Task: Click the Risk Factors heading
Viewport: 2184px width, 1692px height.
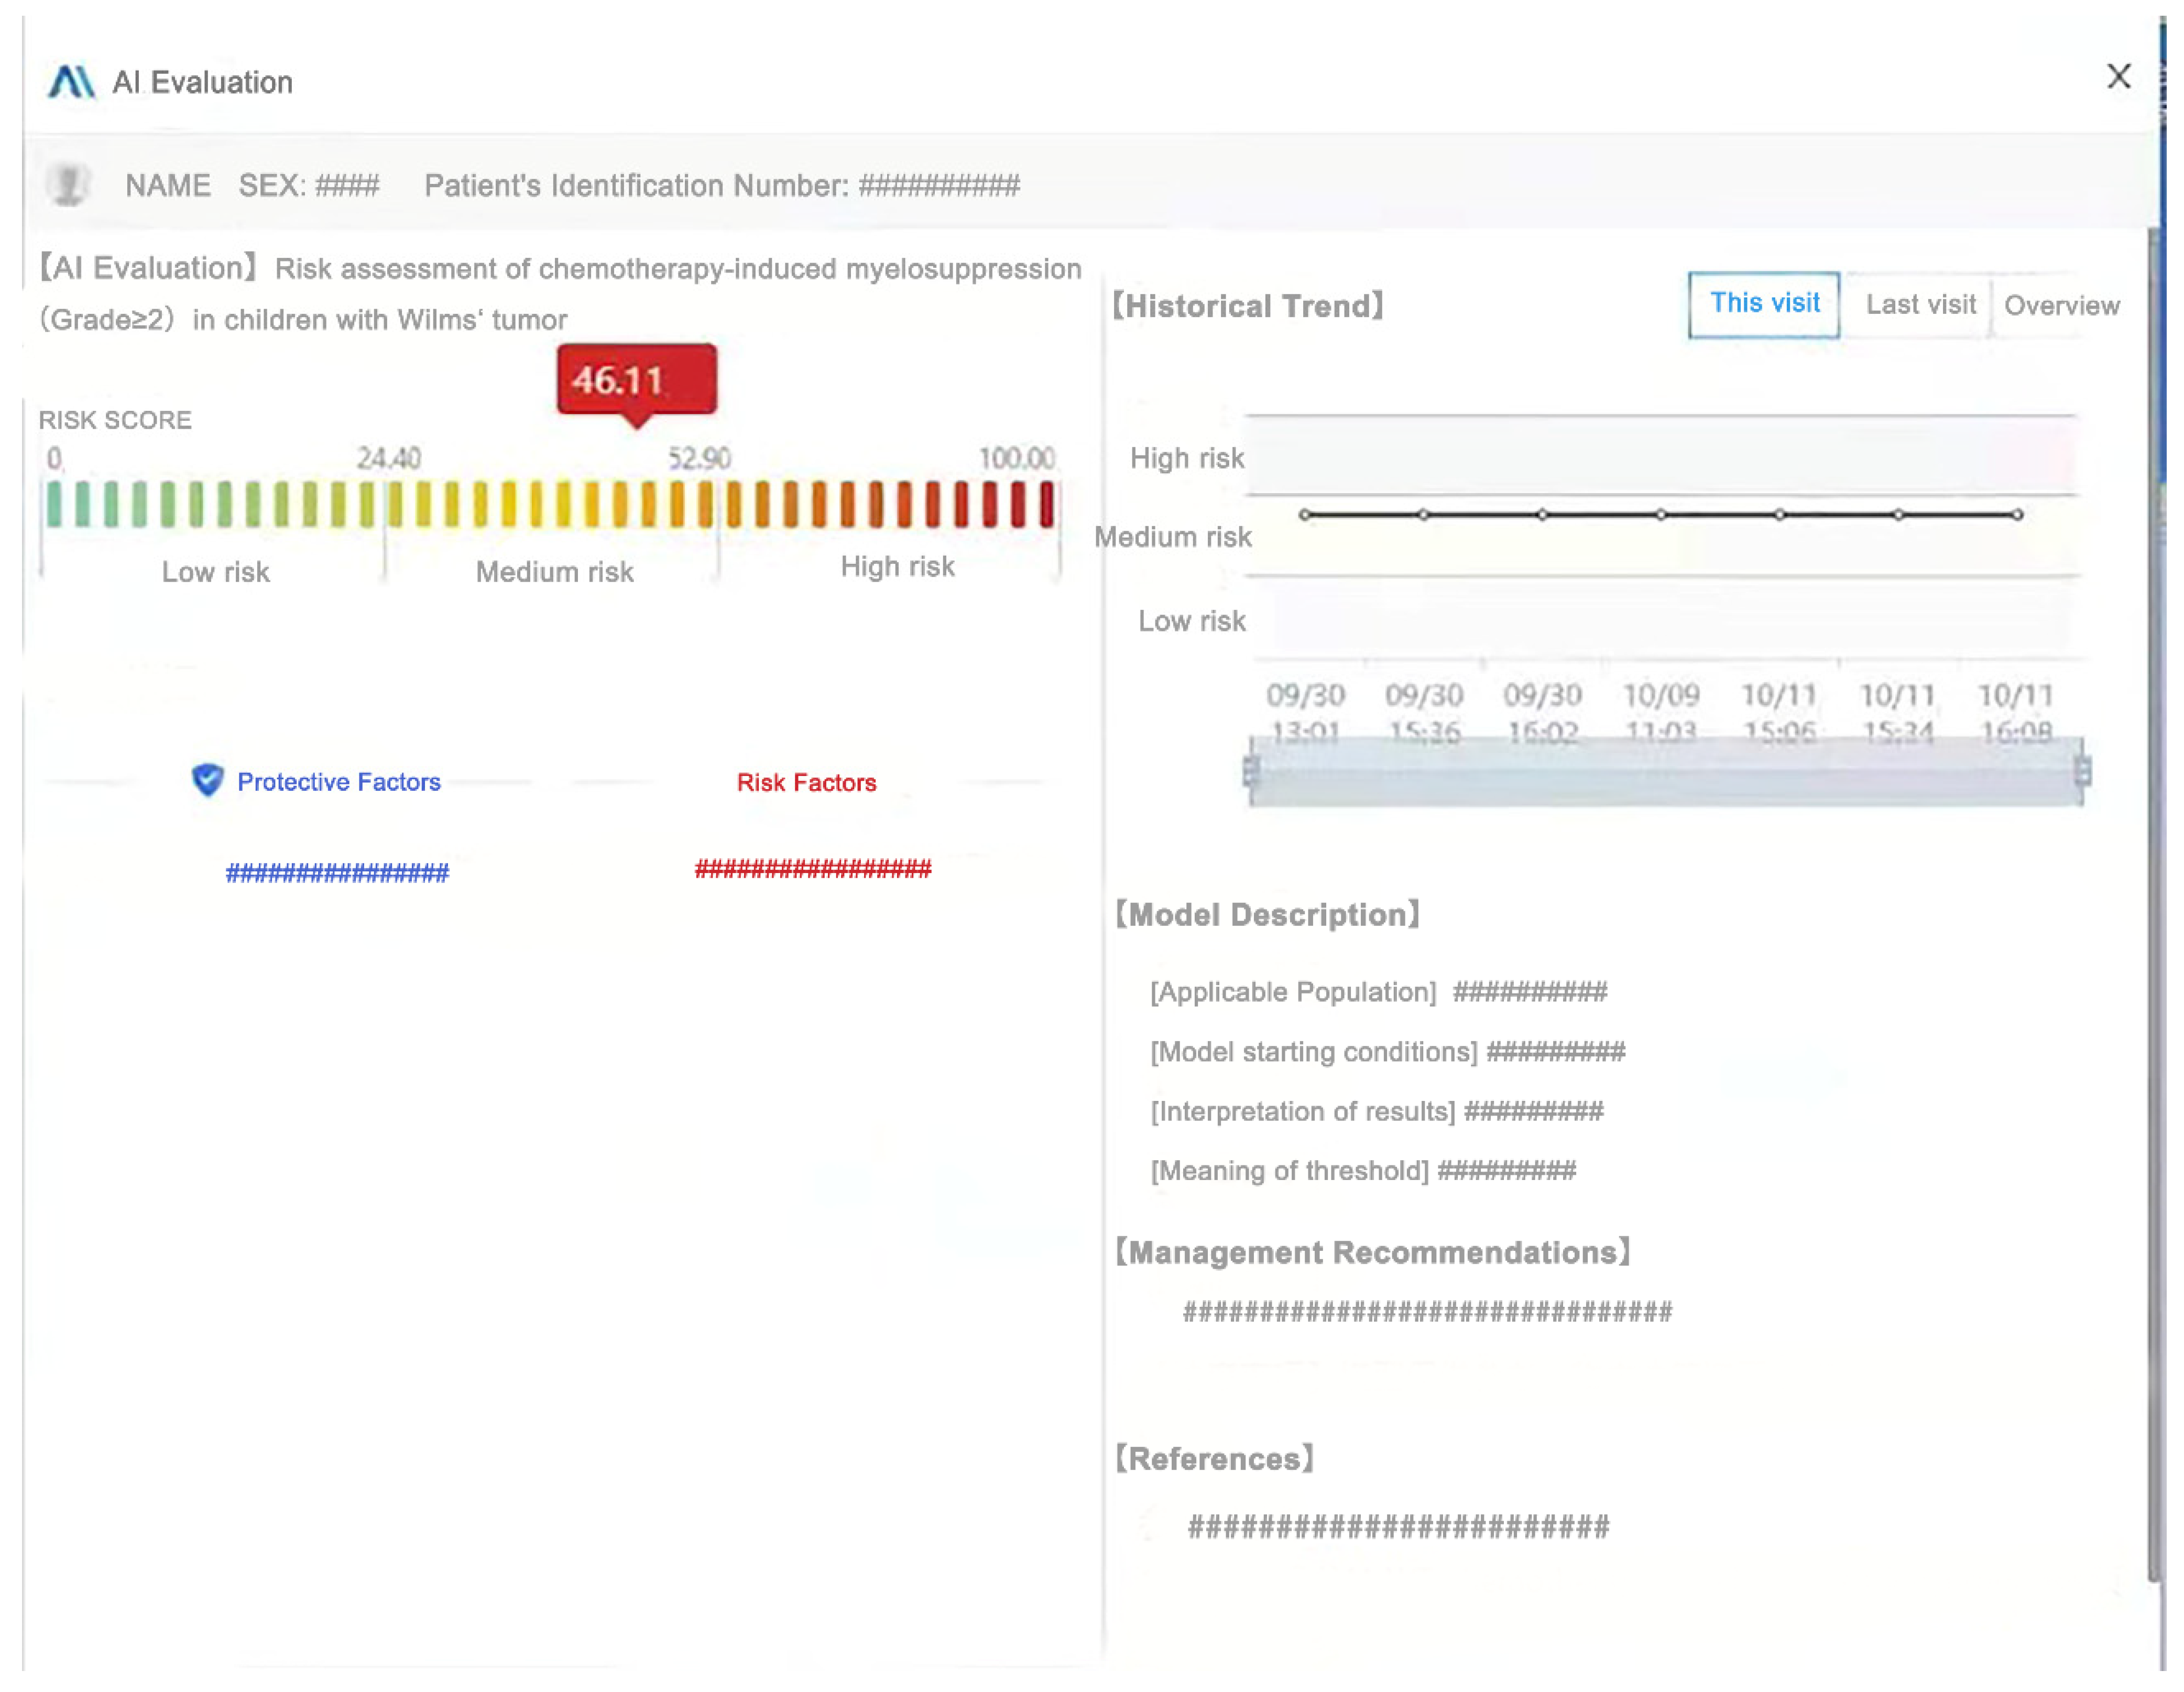Action: point(806,782)
